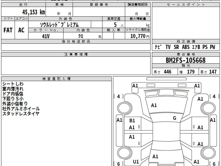Click the SR sunroof equipment code

tap(176, 47)
